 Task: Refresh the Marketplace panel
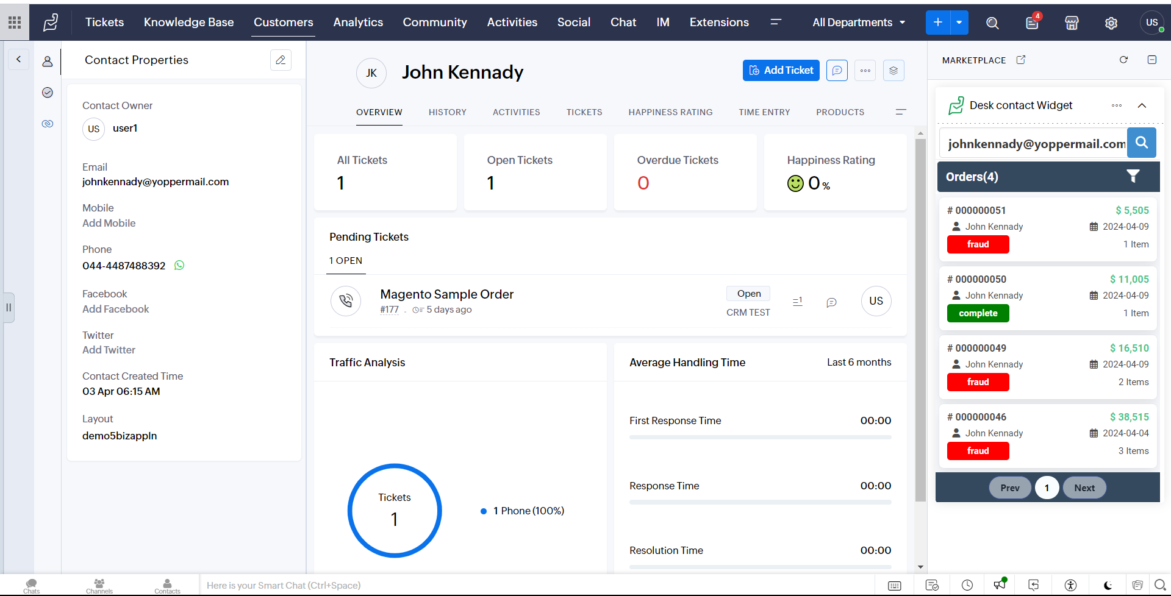[x=1123, y=60]
